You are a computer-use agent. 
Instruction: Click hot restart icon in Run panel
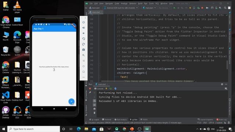(x=111, y=89)
